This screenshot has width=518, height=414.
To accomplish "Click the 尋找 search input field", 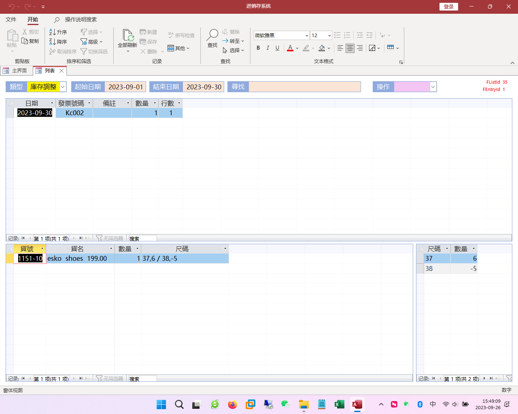I will point(304,87).
